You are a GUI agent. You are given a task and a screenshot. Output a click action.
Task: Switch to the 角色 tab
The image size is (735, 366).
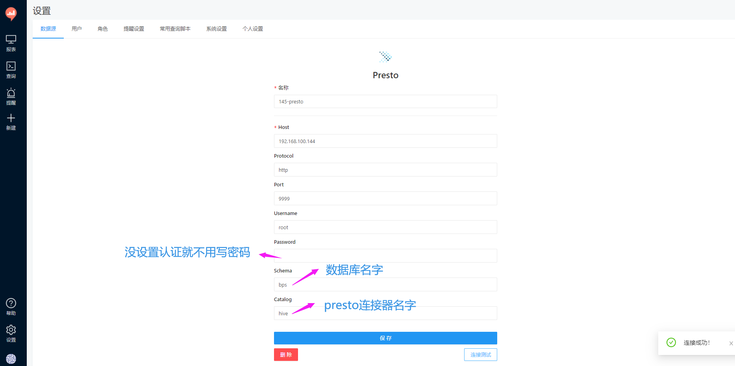pyautogui.click(x=103, y=29)
